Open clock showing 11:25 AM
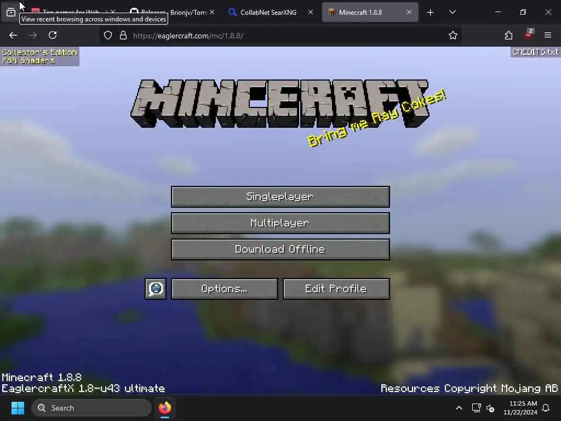The width and height of the screenshot is (561, 421). tap(520, 408)
